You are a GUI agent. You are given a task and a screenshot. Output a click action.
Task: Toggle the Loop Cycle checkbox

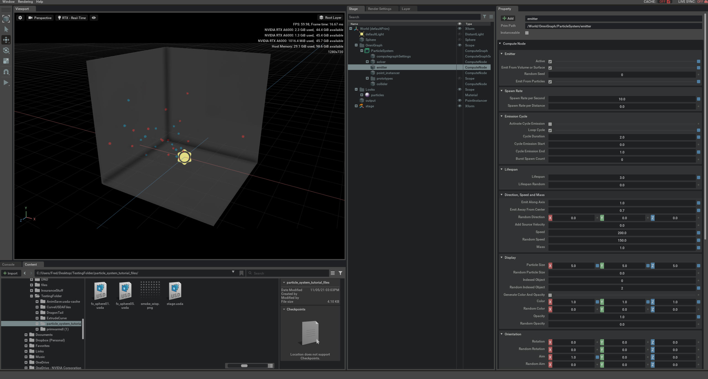point(550,130)
